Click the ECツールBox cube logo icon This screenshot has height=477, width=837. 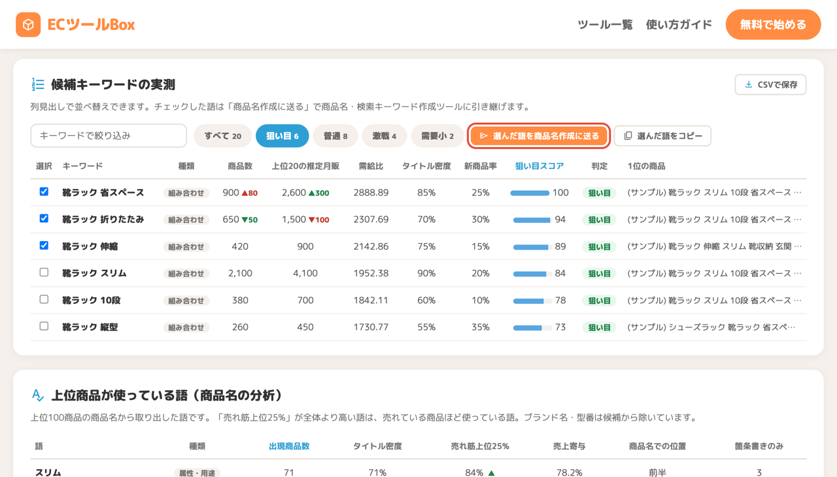[x=28, y=25]
